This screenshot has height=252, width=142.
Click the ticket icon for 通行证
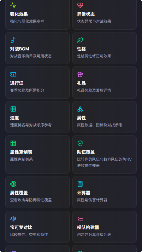(x=13, y=74)
